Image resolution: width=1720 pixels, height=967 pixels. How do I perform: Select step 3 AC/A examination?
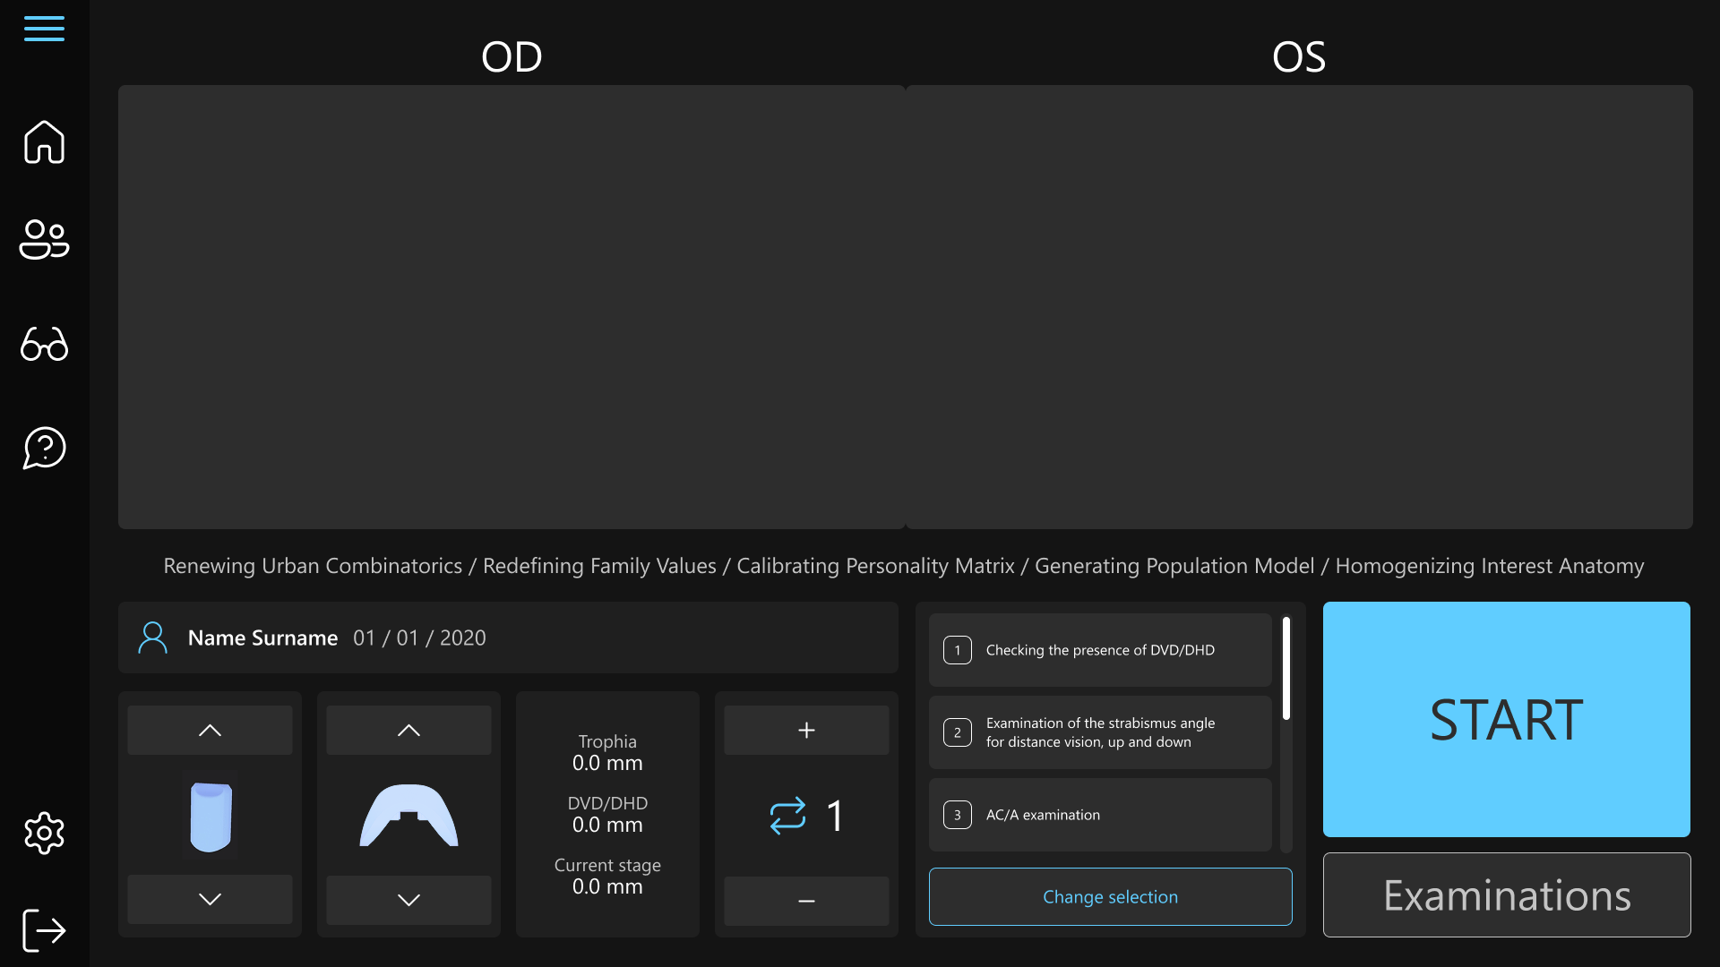coord(1100,815)
